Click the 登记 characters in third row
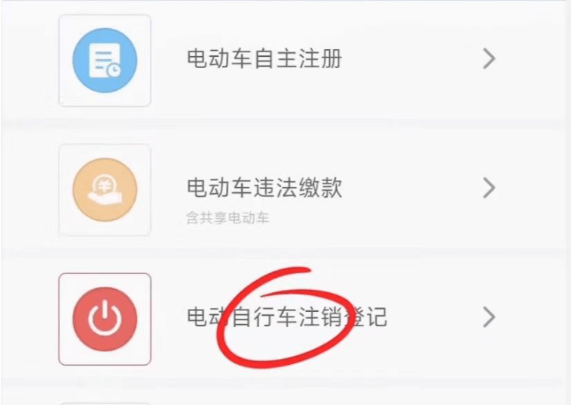The width and height of the screenshot is (571, 405). tap(365, 316)
